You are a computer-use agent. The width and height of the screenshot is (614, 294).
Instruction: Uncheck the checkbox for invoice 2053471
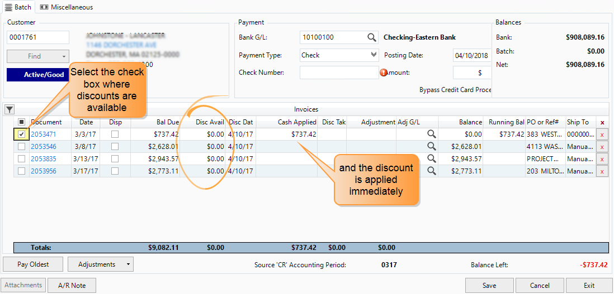point(21,134)
